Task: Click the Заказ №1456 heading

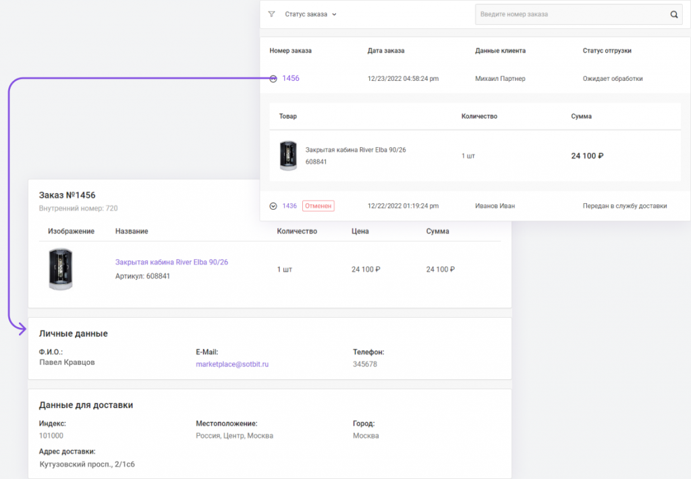Action: click(x=67, y=195)
